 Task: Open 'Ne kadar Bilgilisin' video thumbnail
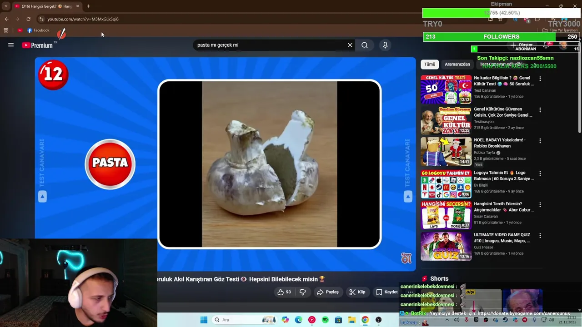coord(446,89)
